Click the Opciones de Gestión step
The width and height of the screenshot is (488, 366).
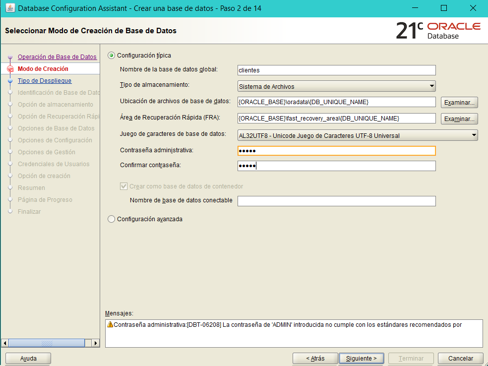tap(47, 152)
